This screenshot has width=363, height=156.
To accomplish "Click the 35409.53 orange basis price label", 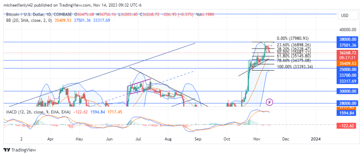I will tap(347, 63).
